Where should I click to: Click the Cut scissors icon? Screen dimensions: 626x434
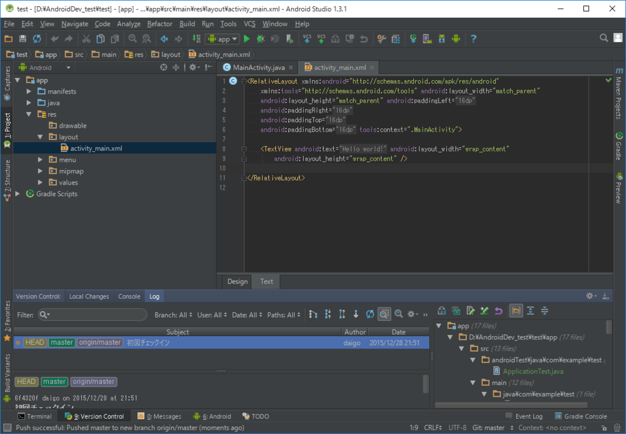pyautogui.click(x=86, y=39)
